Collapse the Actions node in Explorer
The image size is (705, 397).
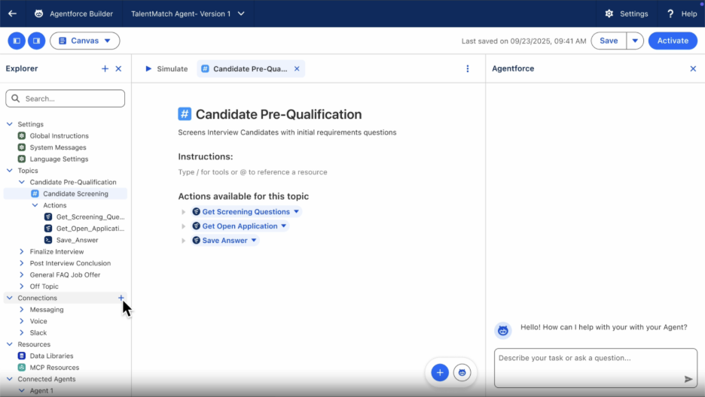35,205
